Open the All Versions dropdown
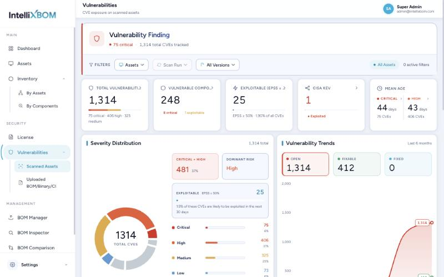The image size is (444, 277). 218,65
